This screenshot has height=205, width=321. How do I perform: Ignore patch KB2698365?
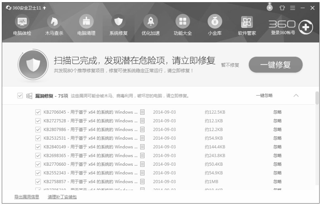coord(277,156)
